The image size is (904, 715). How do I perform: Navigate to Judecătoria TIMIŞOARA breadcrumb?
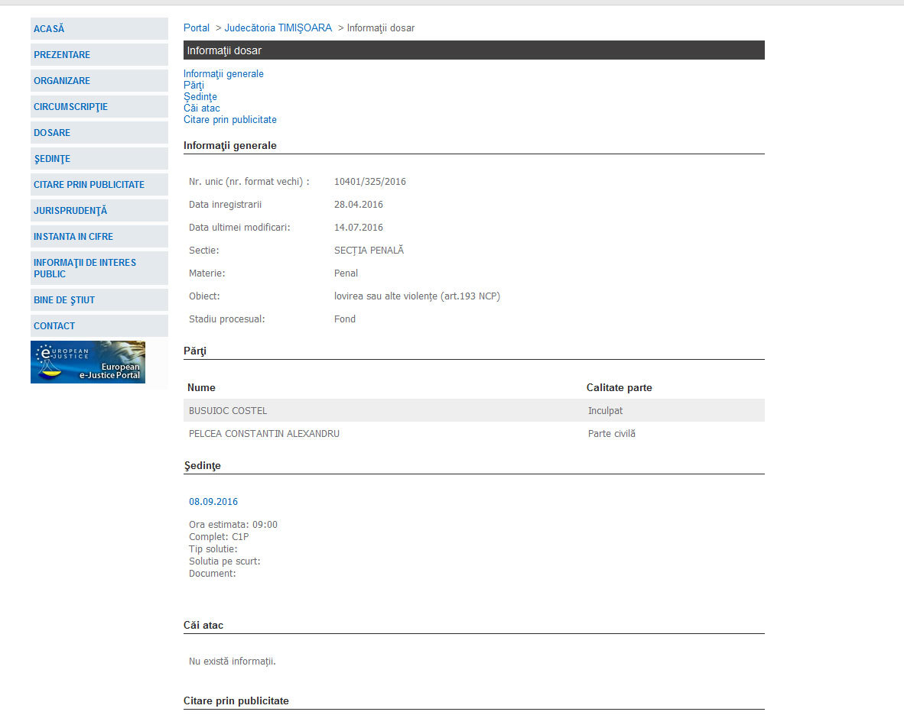278,28
